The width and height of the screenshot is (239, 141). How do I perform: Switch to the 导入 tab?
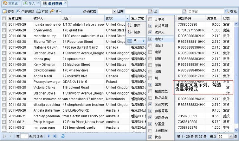(31, 3)
